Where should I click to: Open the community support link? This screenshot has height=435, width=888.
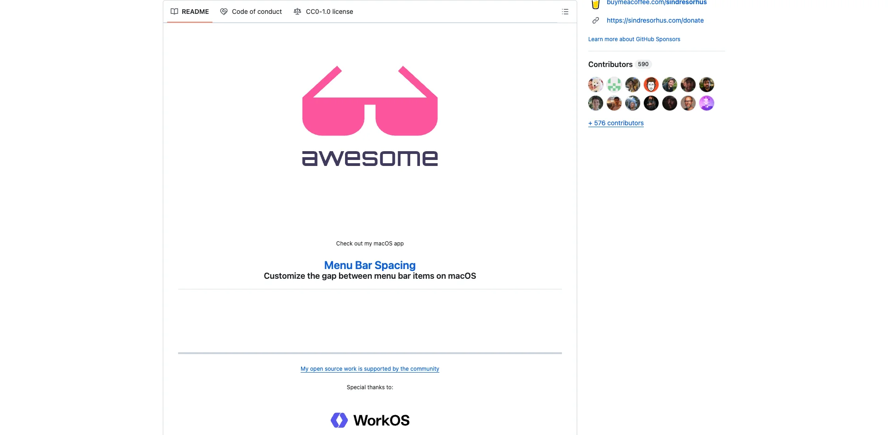370,369
